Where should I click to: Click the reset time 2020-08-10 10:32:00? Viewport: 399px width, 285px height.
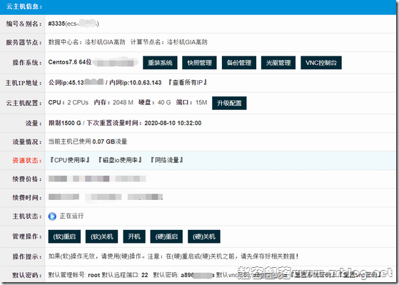click(x=173, y=123)
